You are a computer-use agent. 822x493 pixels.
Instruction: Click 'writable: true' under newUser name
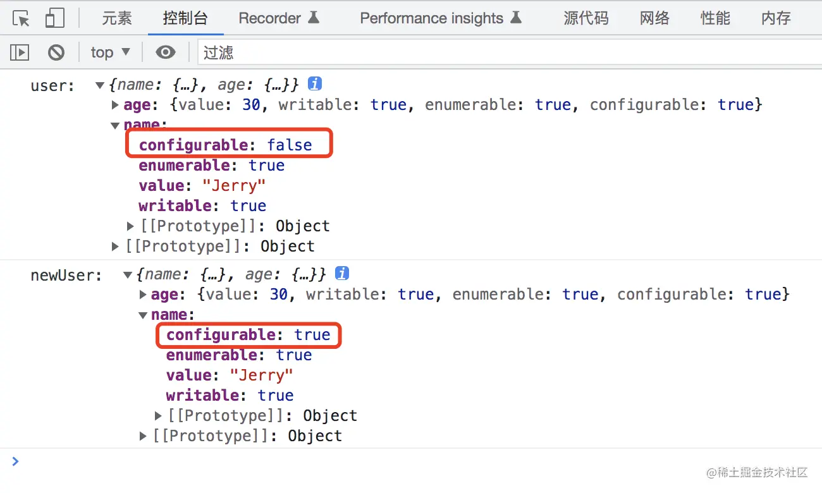coord(230,396)
